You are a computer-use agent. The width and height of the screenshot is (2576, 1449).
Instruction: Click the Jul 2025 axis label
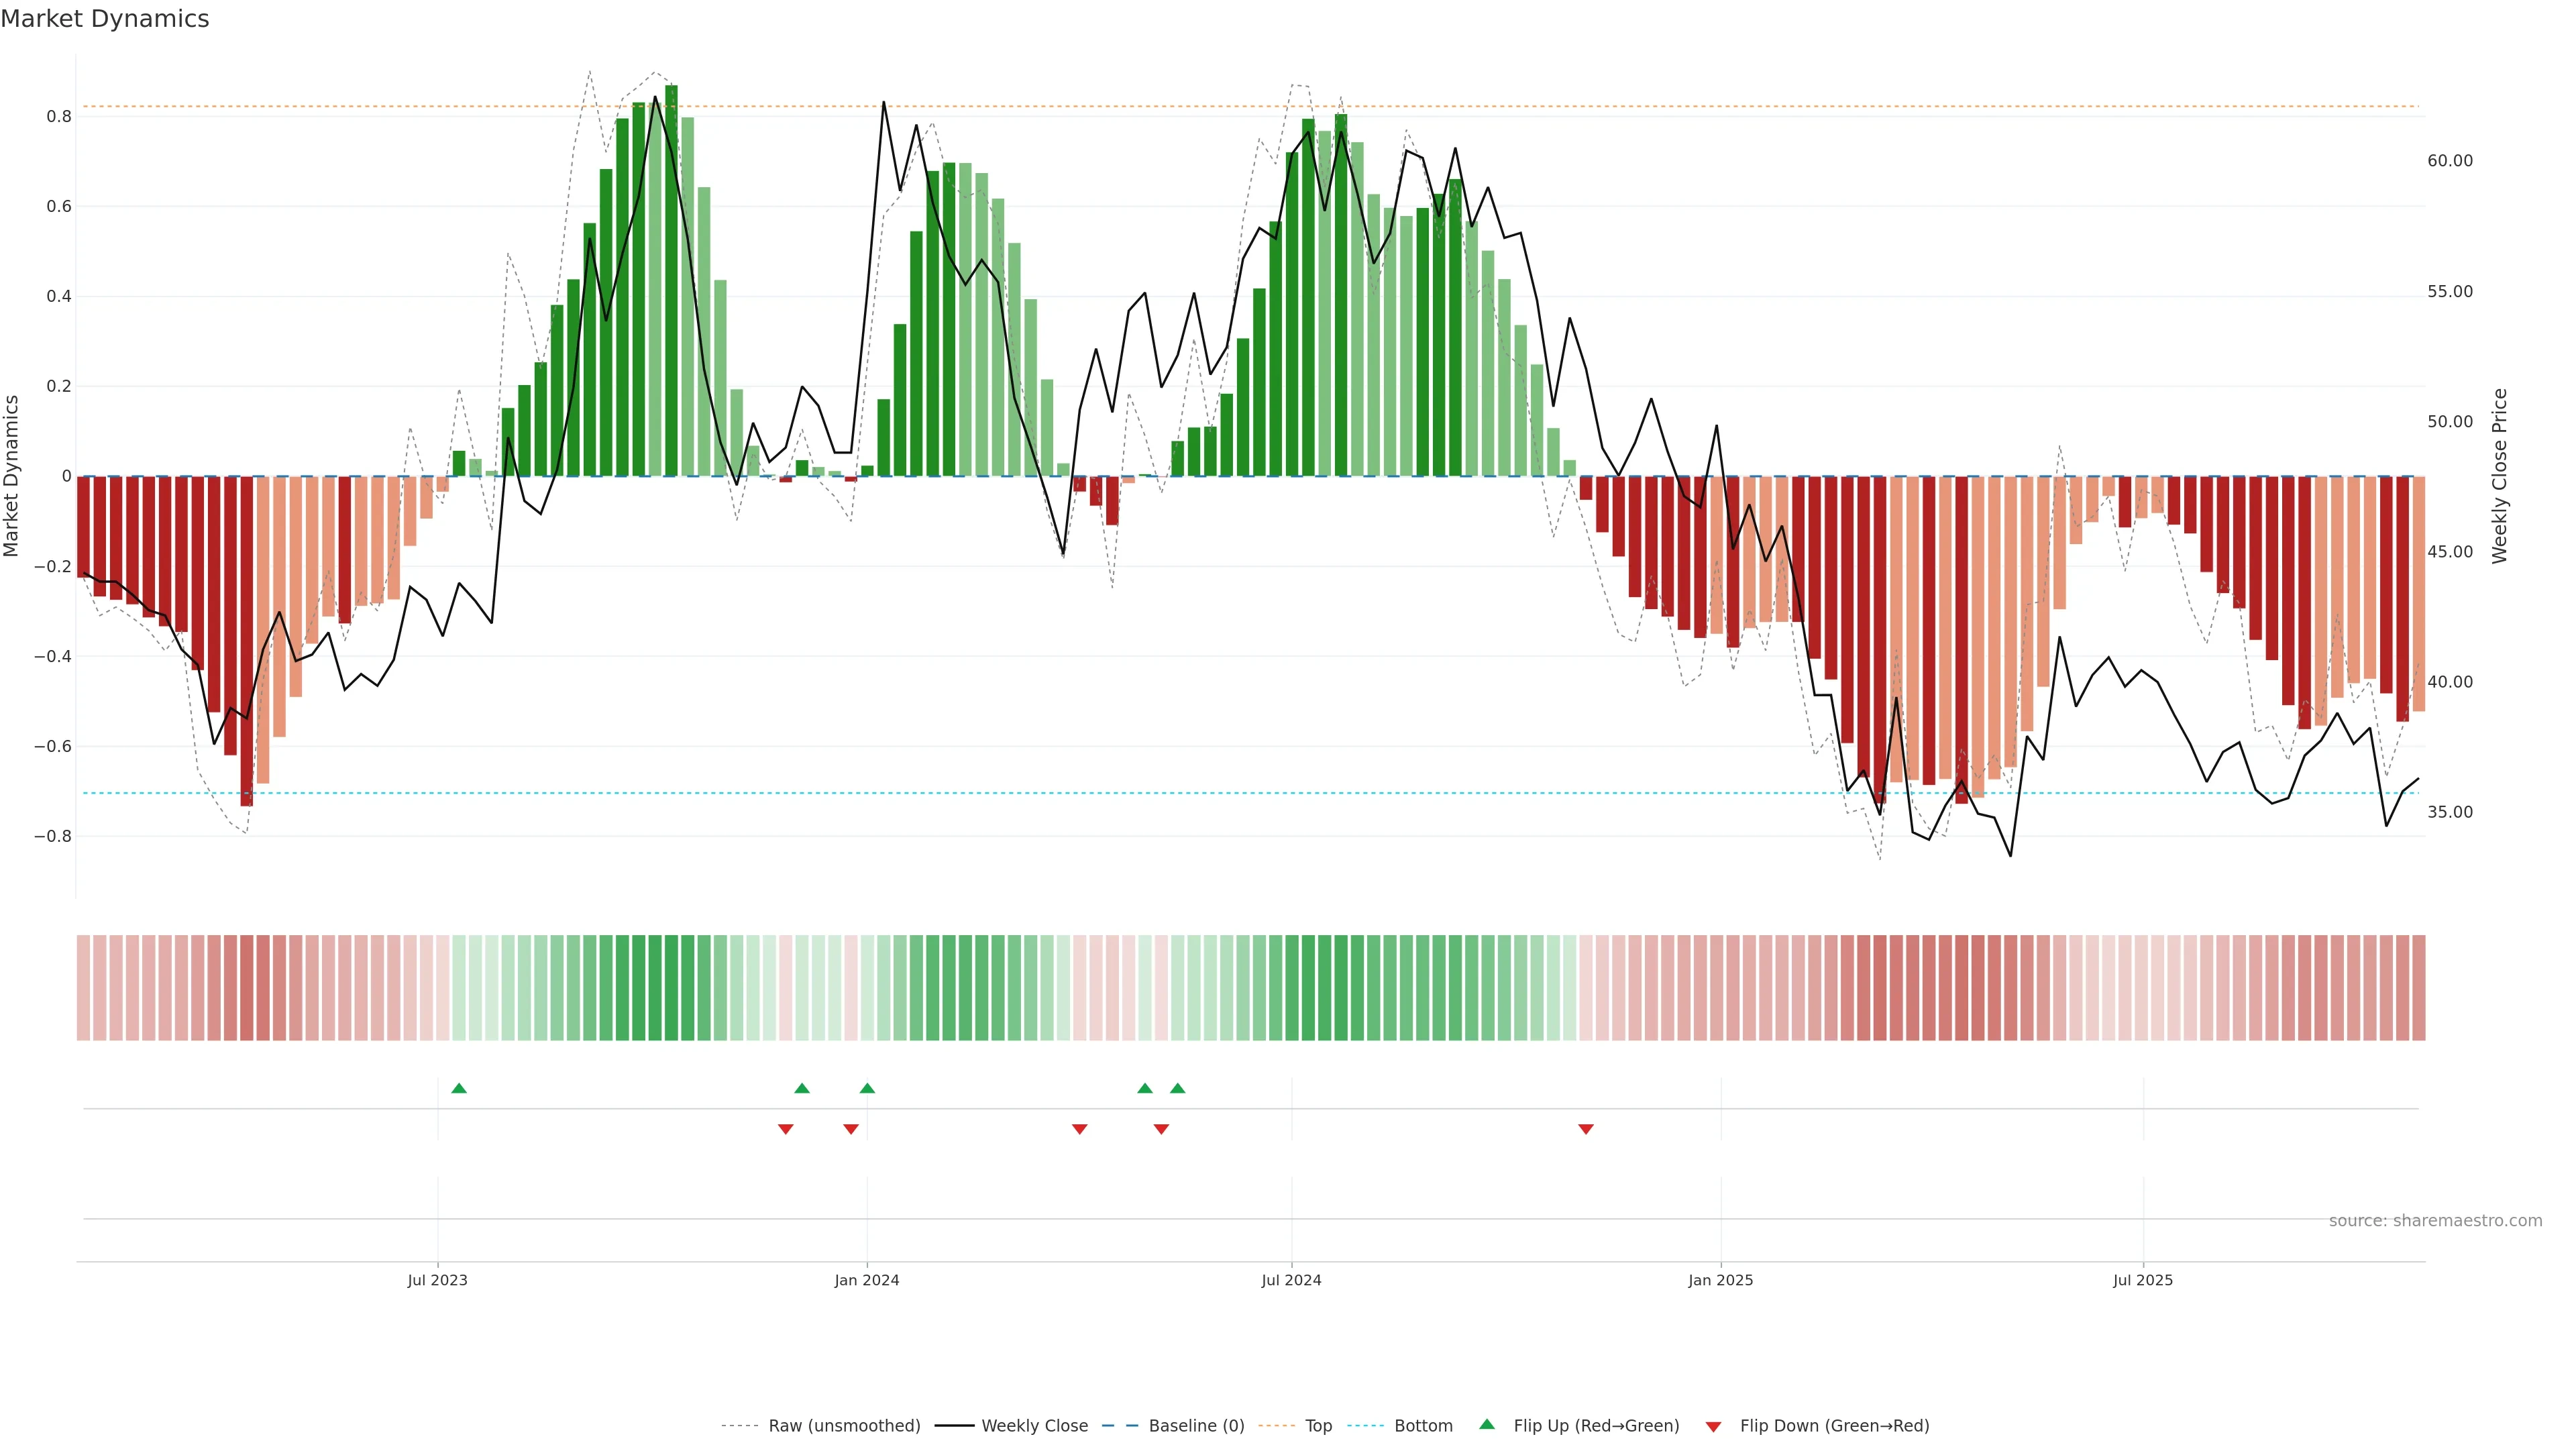[x=2142, y=1280]
